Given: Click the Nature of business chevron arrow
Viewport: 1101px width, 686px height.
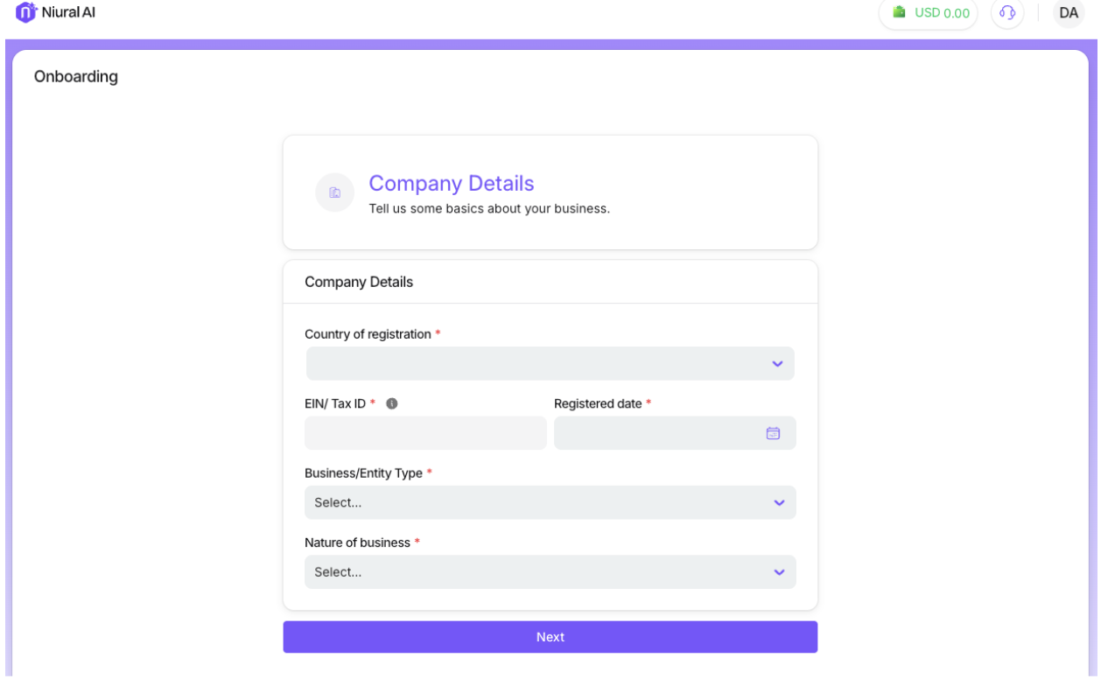Looking at the screenshot, I should (779, 572).
